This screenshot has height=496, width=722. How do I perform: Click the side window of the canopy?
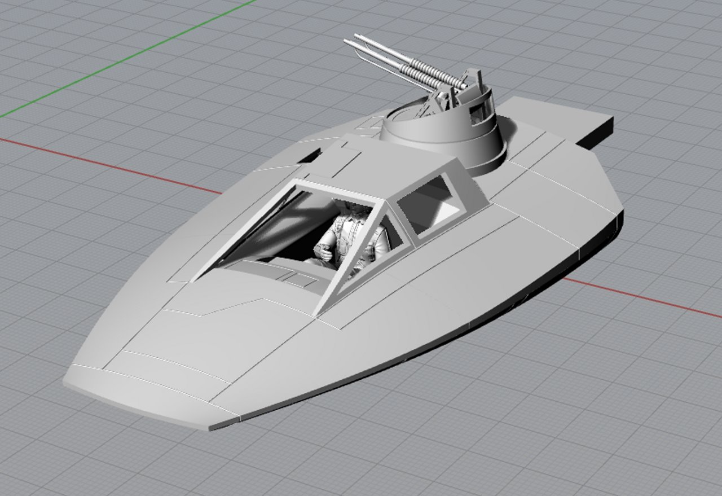click(x=430, y=206)
